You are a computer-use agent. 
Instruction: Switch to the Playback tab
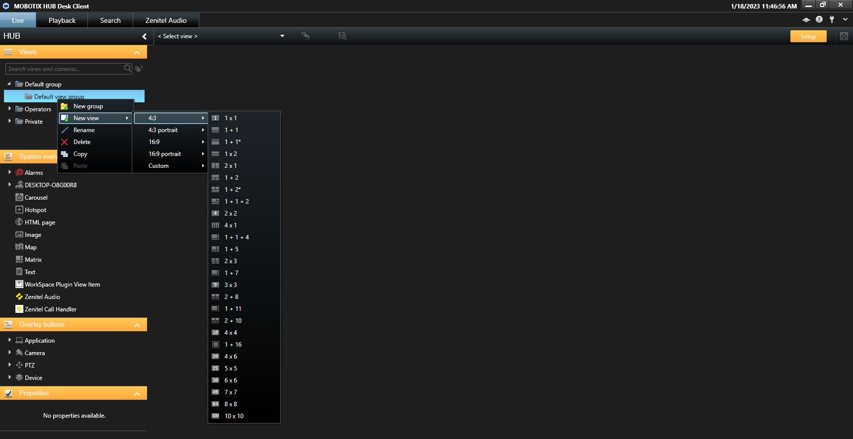pos(62,20)
